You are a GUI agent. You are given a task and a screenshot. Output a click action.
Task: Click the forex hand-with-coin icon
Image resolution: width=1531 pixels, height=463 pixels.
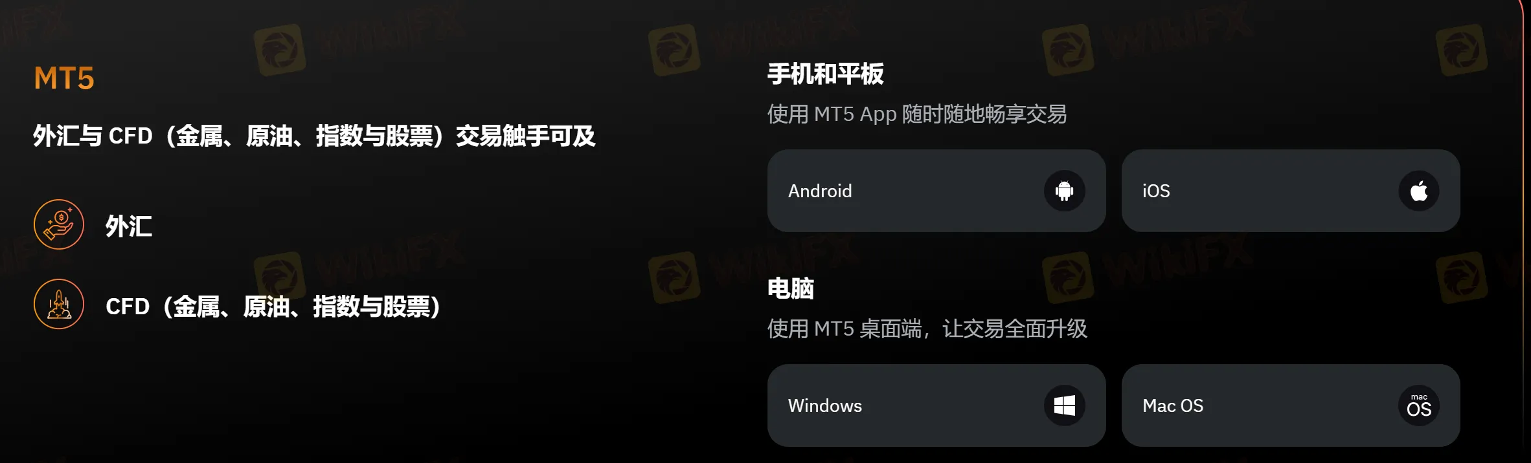[59, 224]
